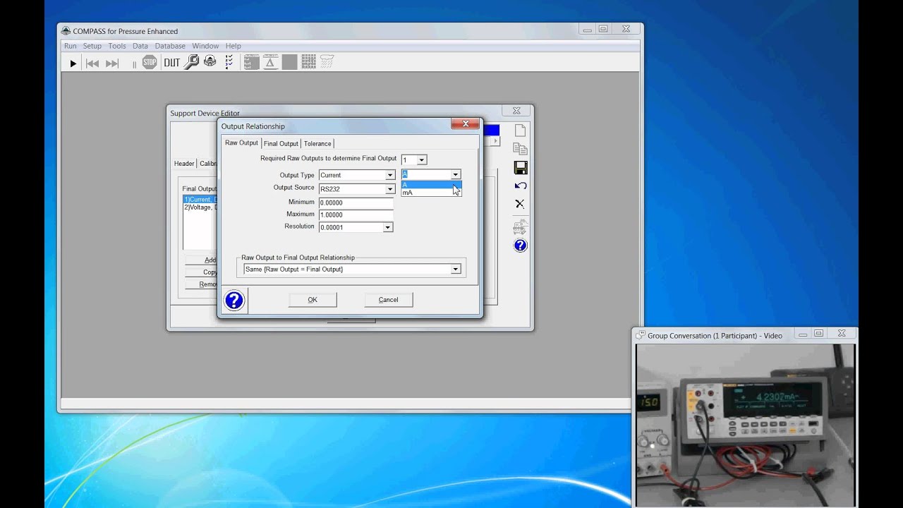Open the Required Raw Outputs count dropdown
Viewport: 903px width, 508px height.
(421, 160)
